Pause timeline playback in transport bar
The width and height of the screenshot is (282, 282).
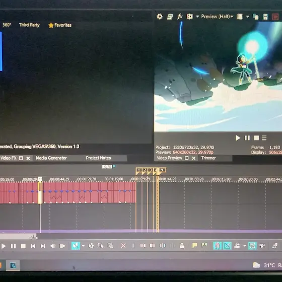13,246
